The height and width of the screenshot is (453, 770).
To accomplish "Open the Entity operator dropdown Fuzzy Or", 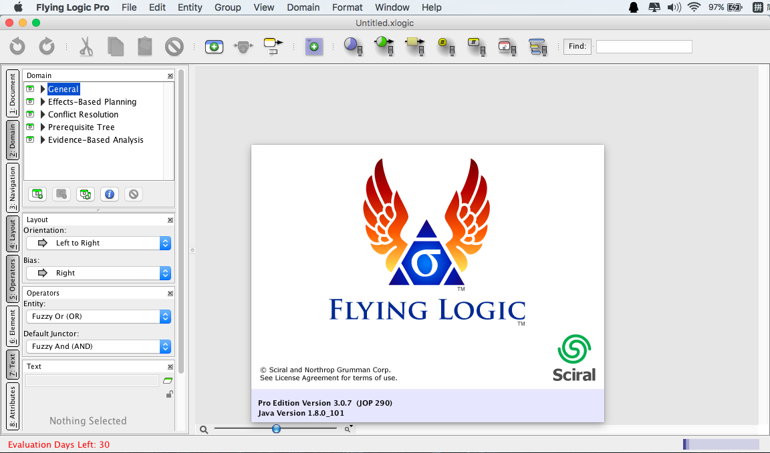I will 98,317.
